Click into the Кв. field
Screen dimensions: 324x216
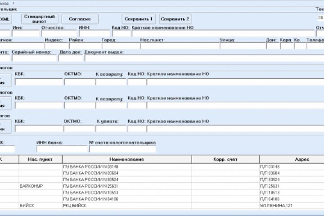coord(300,46)
